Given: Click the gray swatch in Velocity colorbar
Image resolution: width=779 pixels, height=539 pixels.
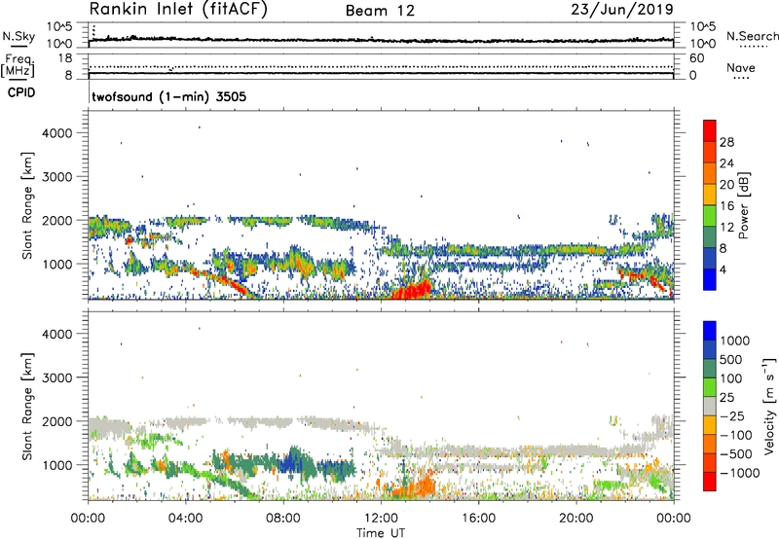Looking at the screenshot, I should point(710,407).
